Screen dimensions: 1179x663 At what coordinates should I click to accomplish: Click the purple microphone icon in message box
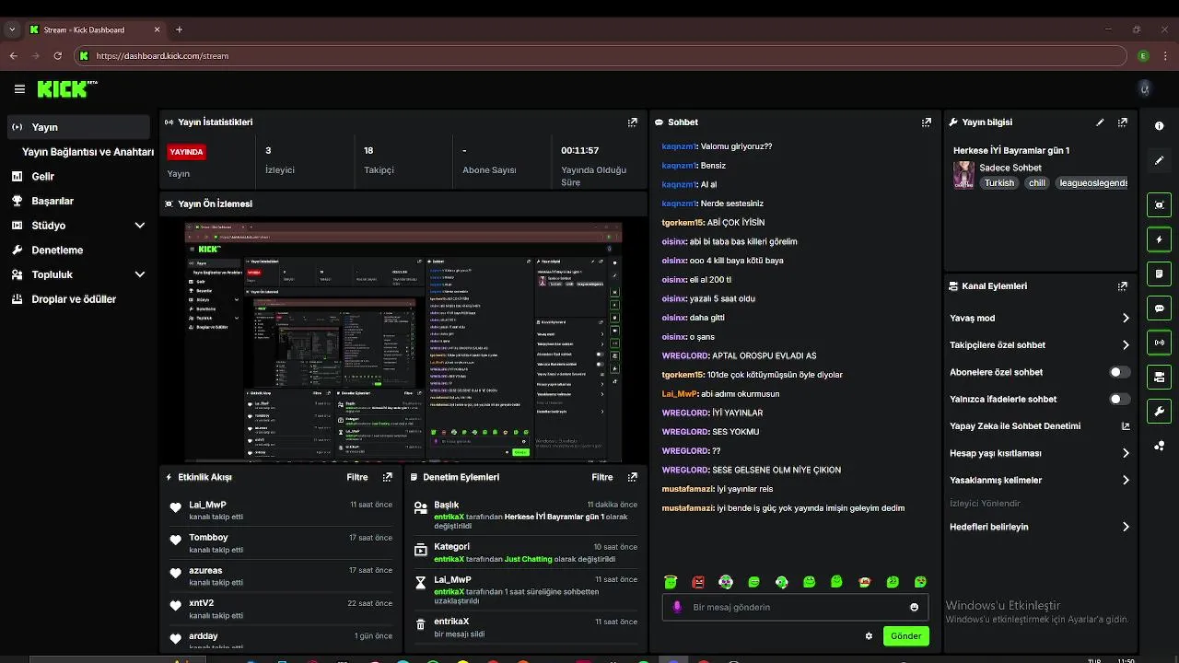678,607
